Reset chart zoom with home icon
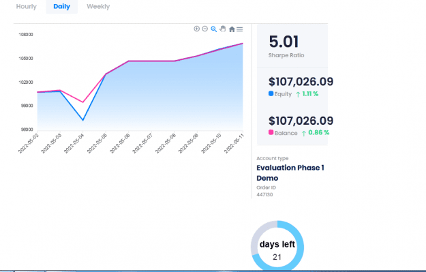Screen dimensions: 426x272 [232, 29]
